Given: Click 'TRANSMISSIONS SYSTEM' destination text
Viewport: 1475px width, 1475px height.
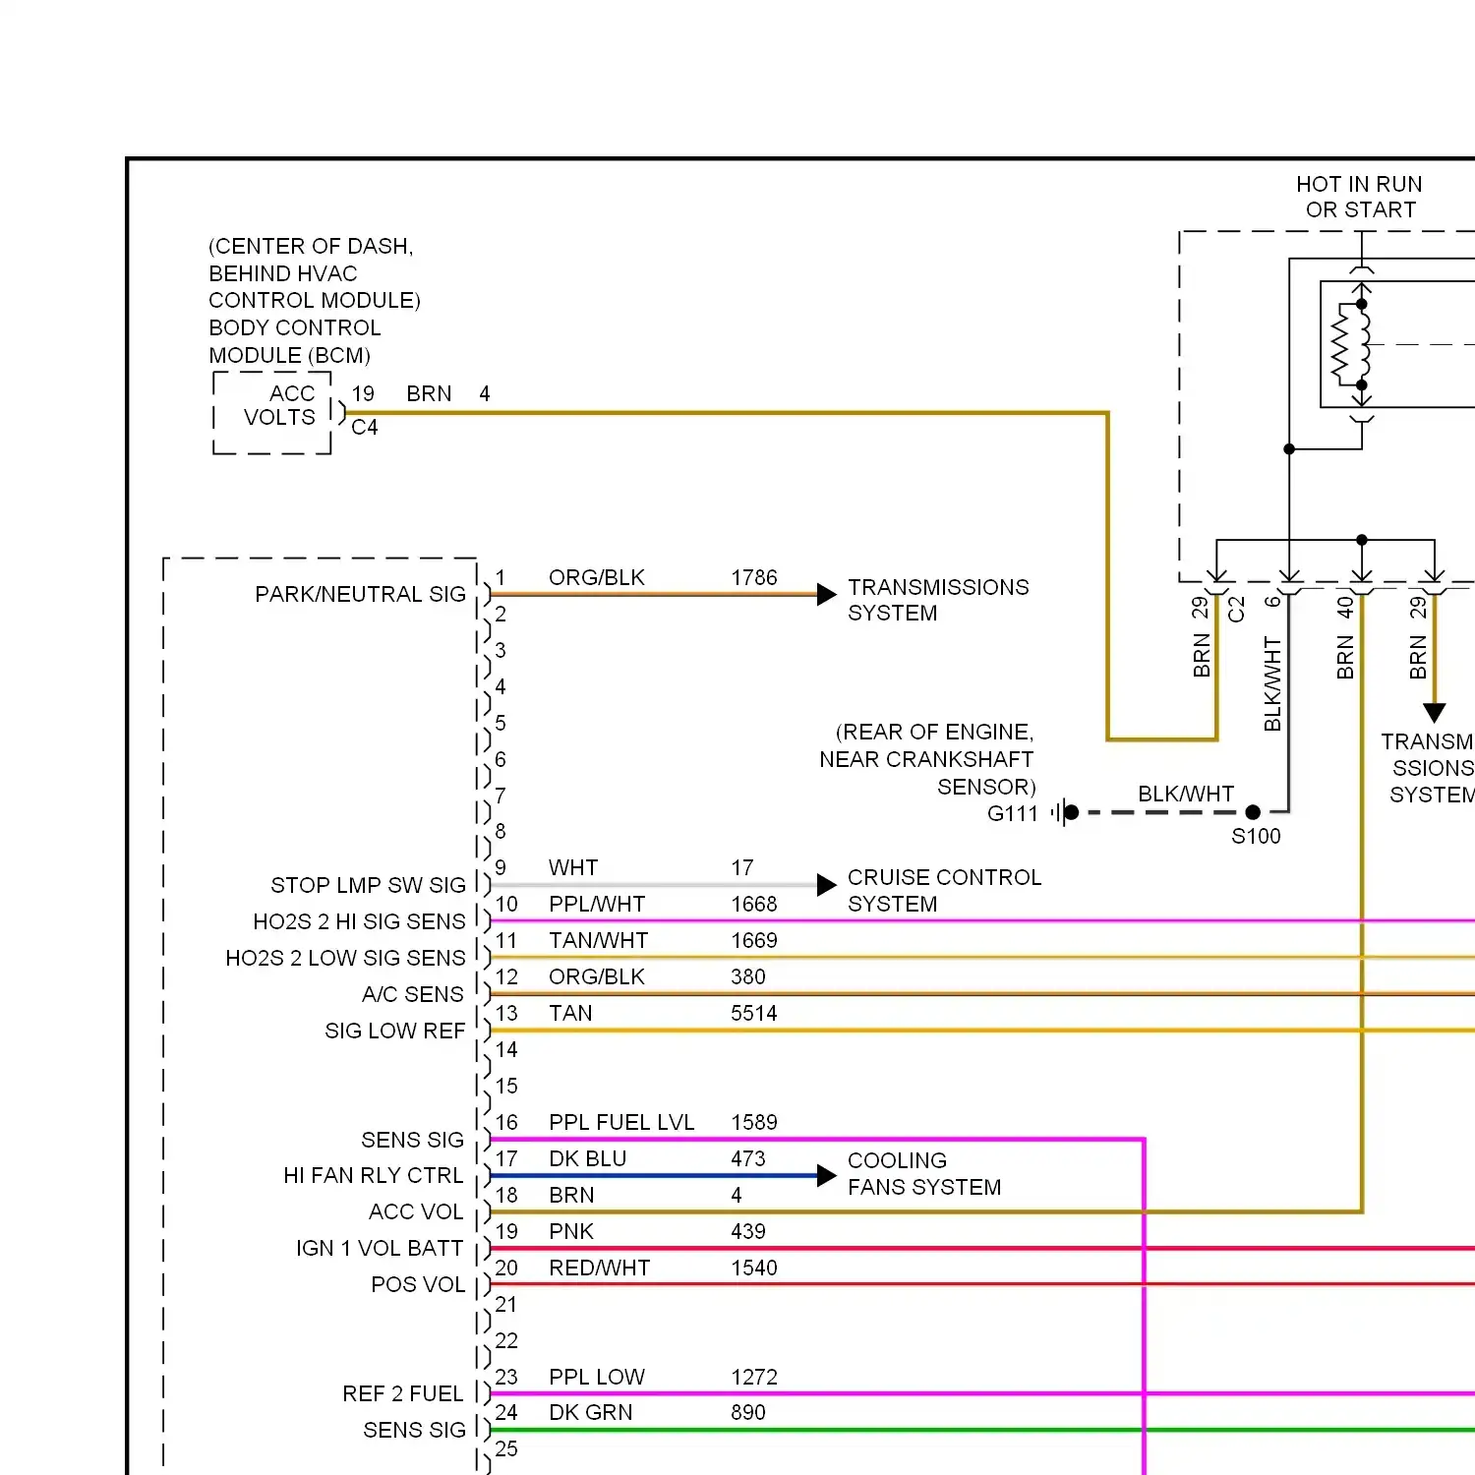Looking at the screenshot, I should [x=938, y=600].
